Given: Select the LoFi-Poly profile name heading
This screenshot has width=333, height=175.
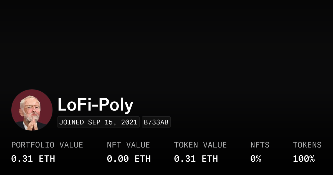Looking at the screenshot, I should point(95,105).
